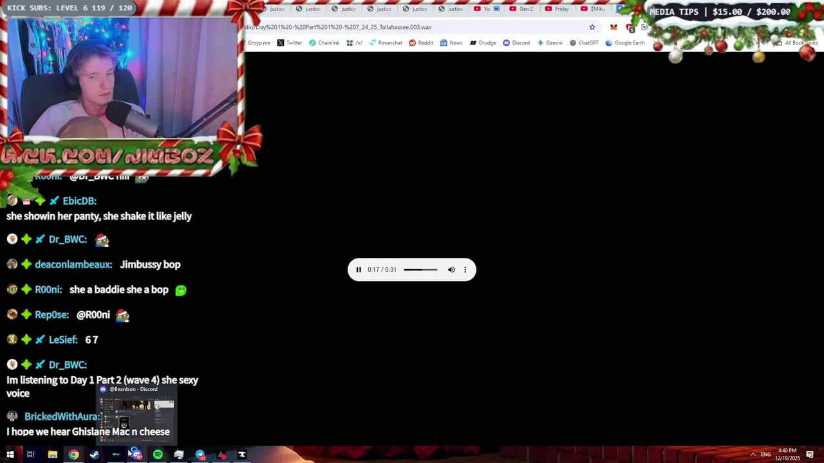Show hidden system tray icons

(x=753, y=455)
